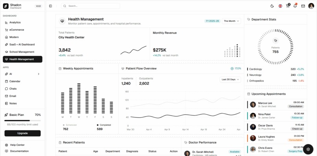
Task: Open settings gear floating button
Action: click(308, 149)
